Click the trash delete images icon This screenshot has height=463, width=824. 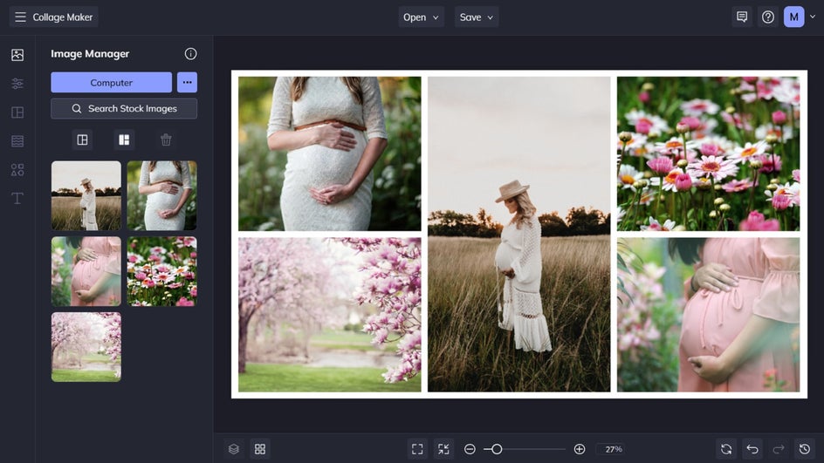(166, 140)
